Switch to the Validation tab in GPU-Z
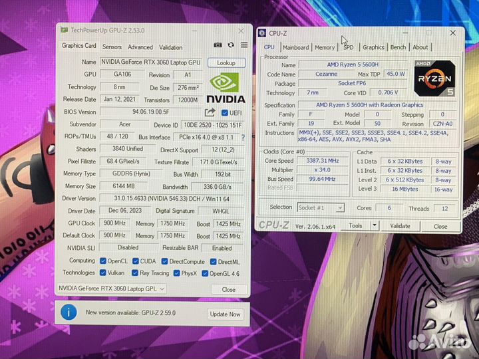The width and height of the screenshot is (479, 359). pyautogui.click(x=170, y=48)
